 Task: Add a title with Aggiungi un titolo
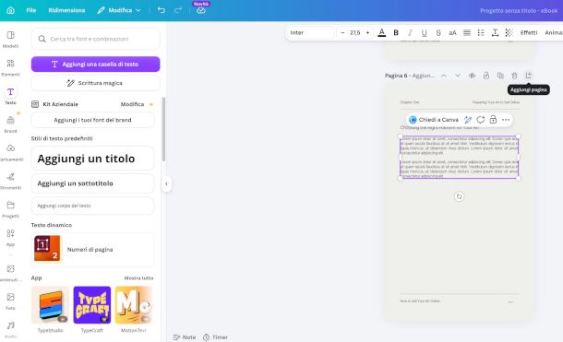[x=92, y=159]
